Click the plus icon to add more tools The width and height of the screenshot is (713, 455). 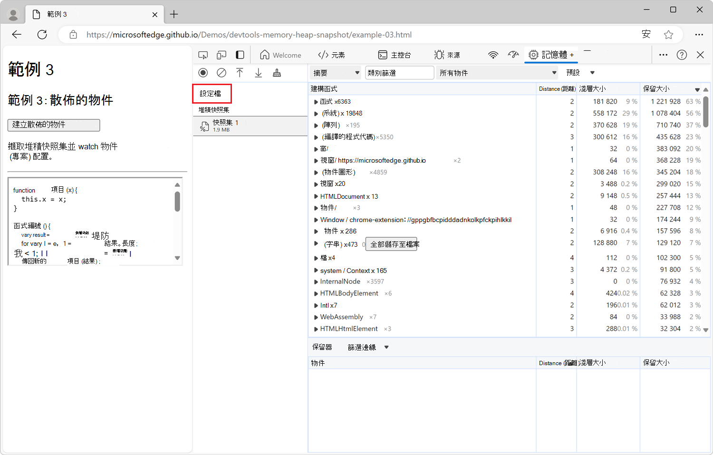(x=572, y=55)
